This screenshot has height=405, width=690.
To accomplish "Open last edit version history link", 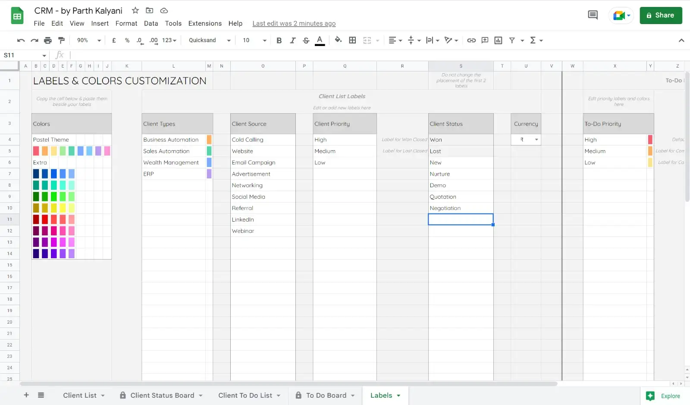I will tap(294, 24).
